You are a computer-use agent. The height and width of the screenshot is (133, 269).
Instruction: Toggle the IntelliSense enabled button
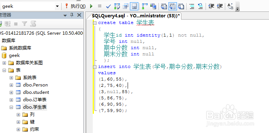(x=134, y=6)
